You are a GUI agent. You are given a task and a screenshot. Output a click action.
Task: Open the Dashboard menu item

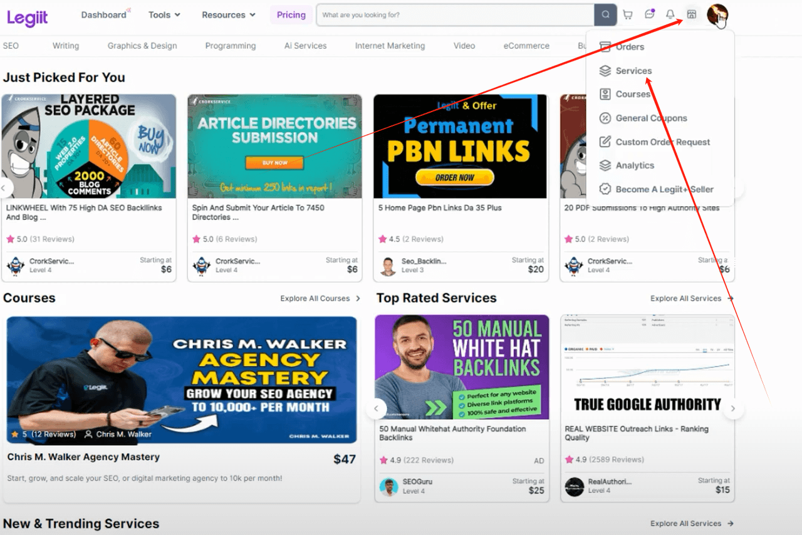(x=105, y=14)
